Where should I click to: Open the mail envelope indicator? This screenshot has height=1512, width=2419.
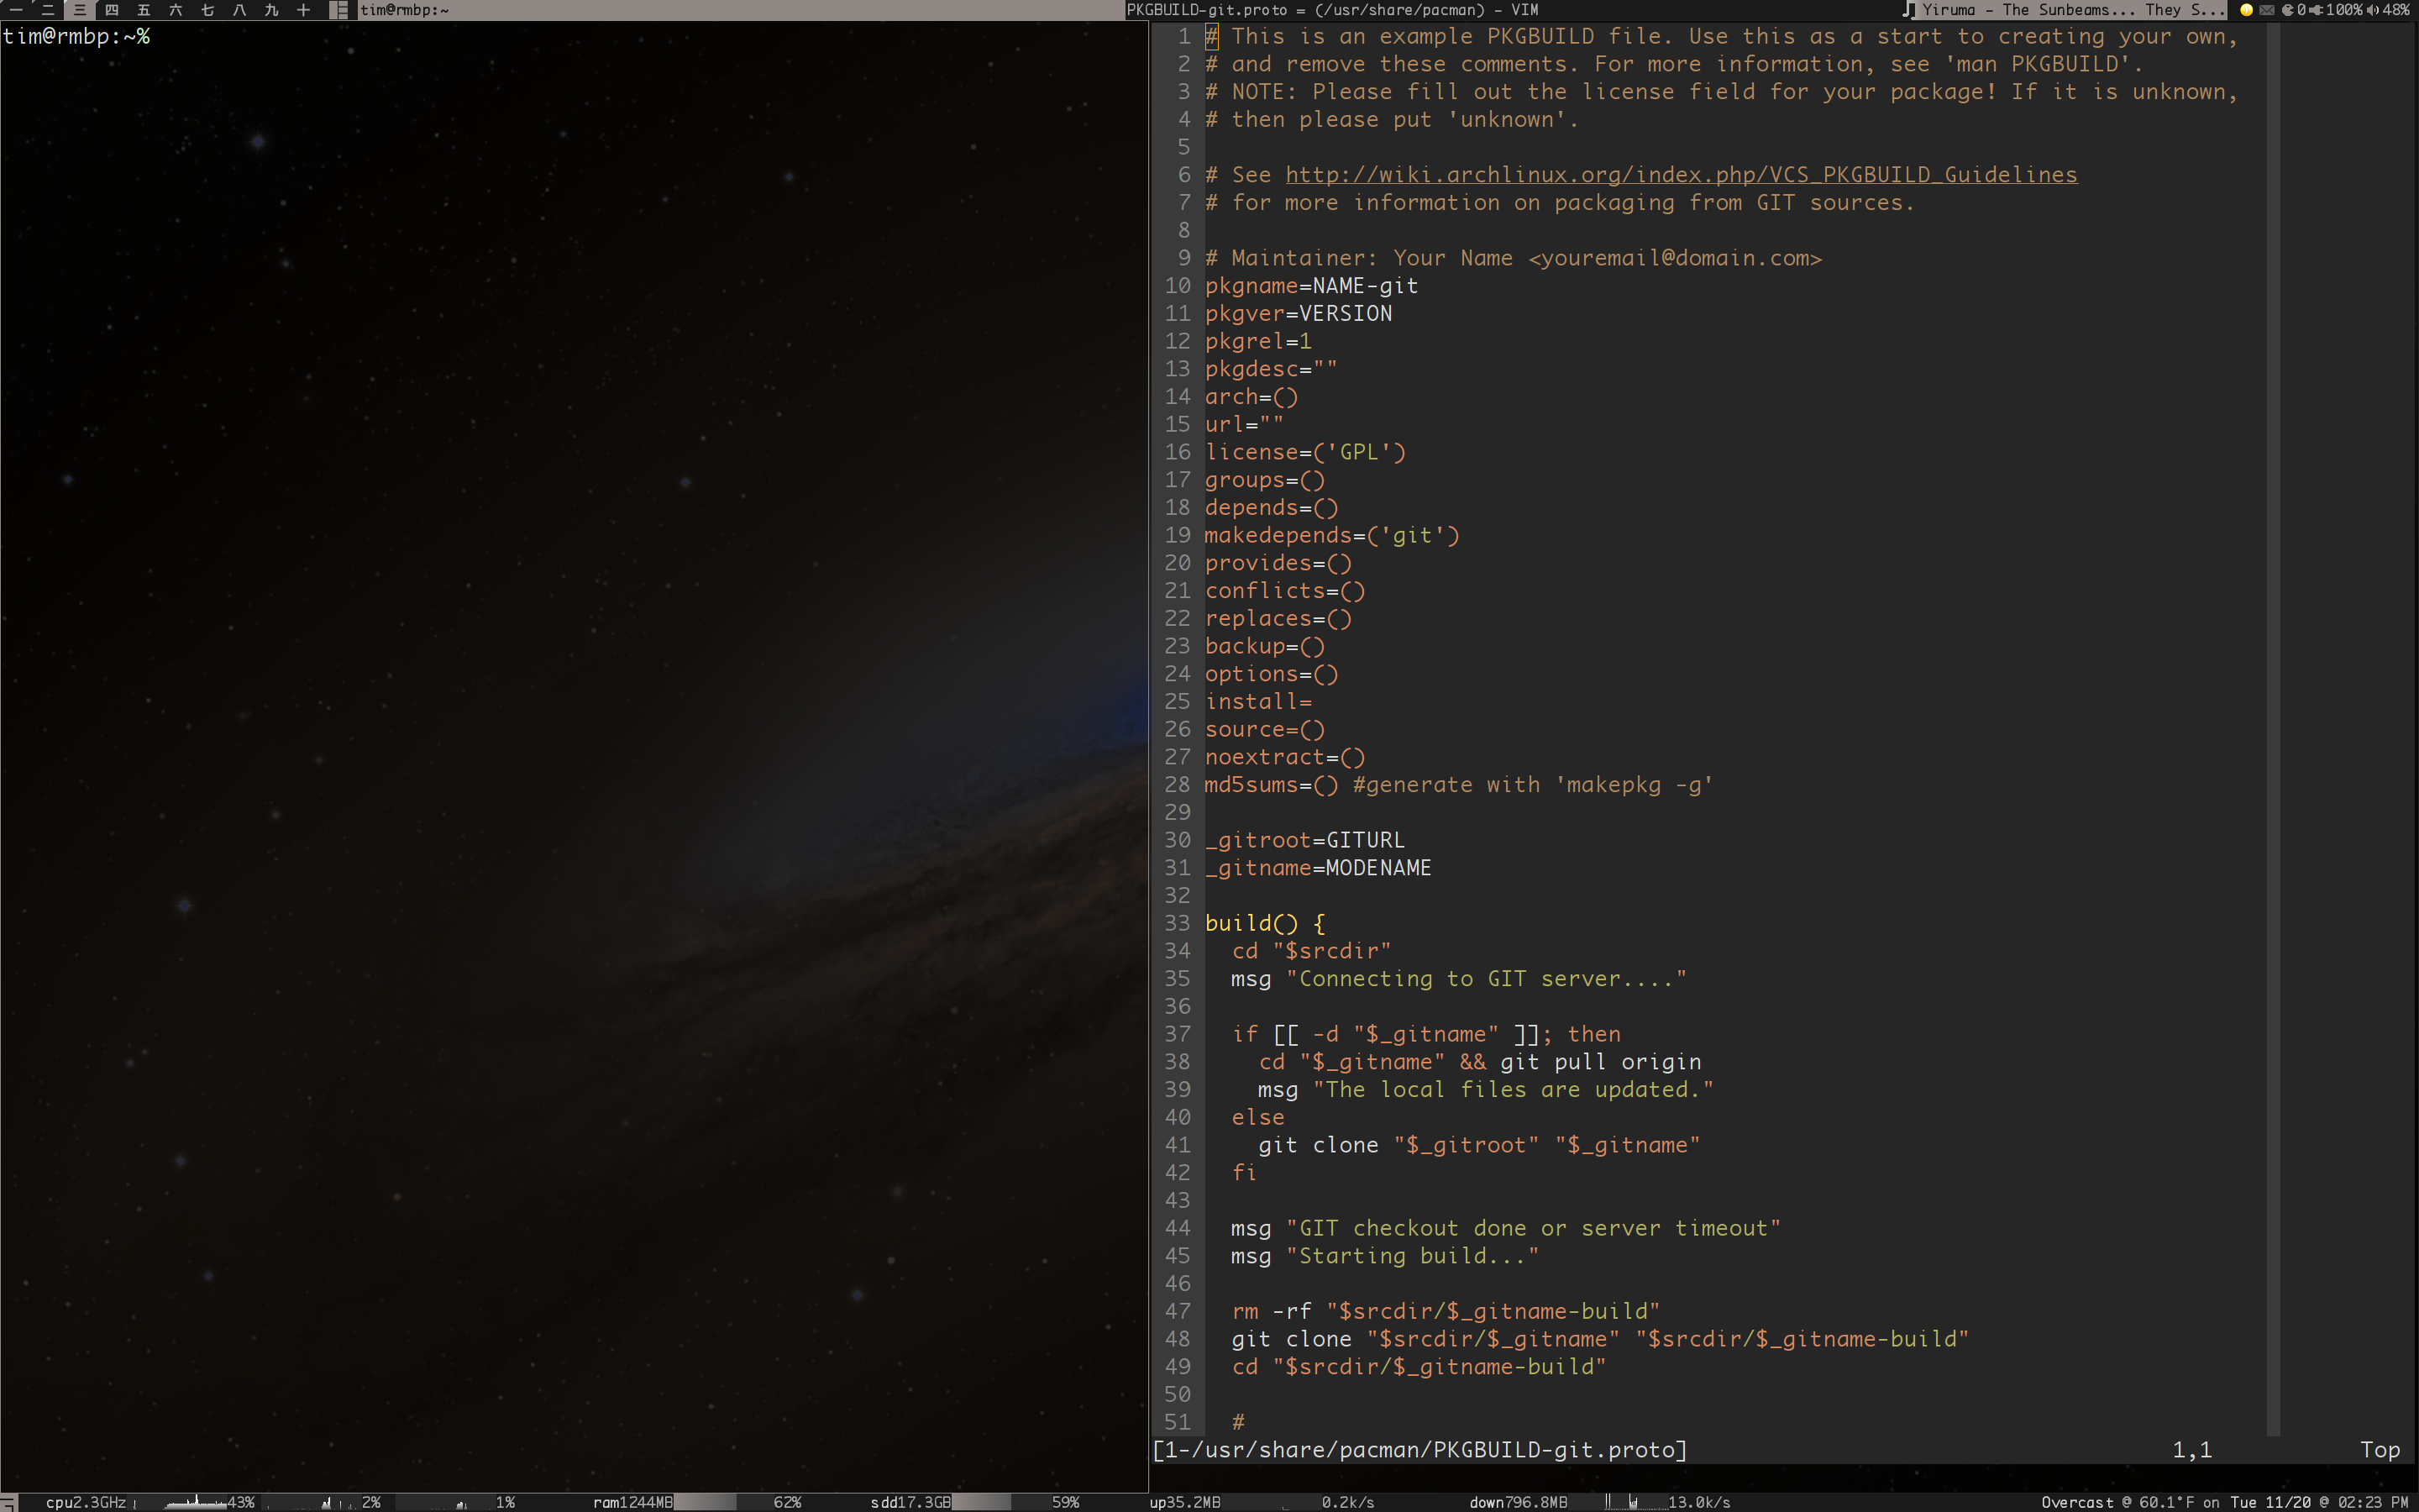click(x=2266, y=10)
